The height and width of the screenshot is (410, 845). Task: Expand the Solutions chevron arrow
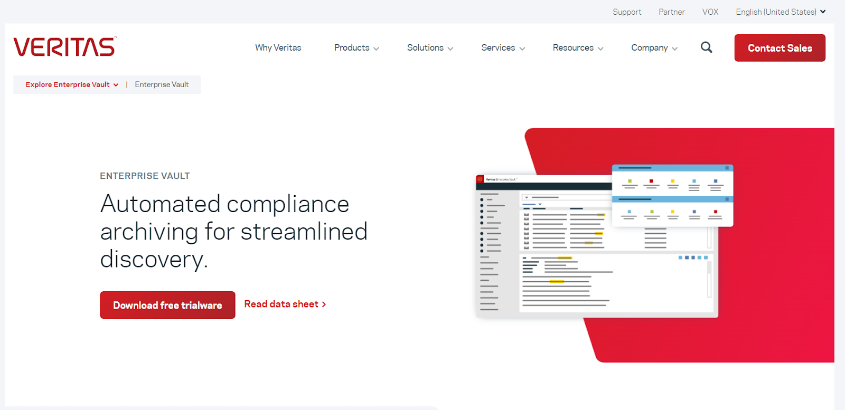tap(450, 49)
